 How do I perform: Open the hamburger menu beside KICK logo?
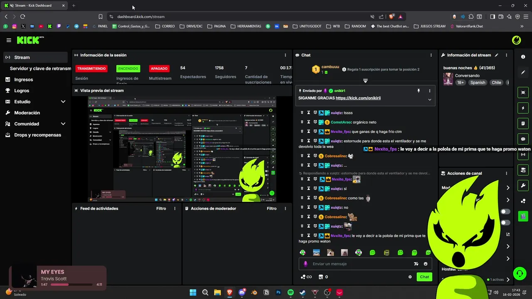click(x=9, y=40)
